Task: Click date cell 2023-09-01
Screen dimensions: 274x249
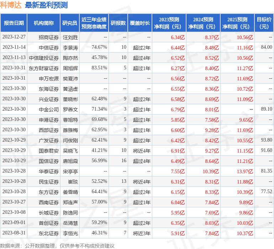Action: click(x=14, y=223)
